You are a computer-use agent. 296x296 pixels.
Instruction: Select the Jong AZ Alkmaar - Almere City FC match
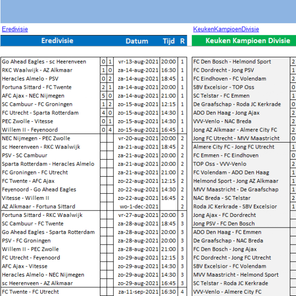(x=235, y=130)
